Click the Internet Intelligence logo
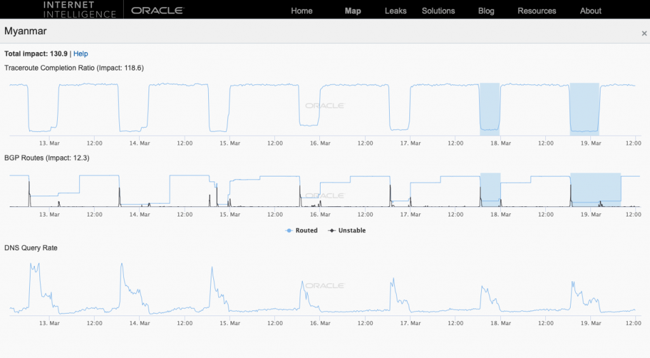Image resolution: width=650 pixels, height=358 pixels. (x=79, y=10)
